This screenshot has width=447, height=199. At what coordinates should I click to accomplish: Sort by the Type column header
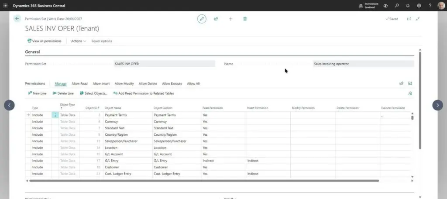pos(35,108)
